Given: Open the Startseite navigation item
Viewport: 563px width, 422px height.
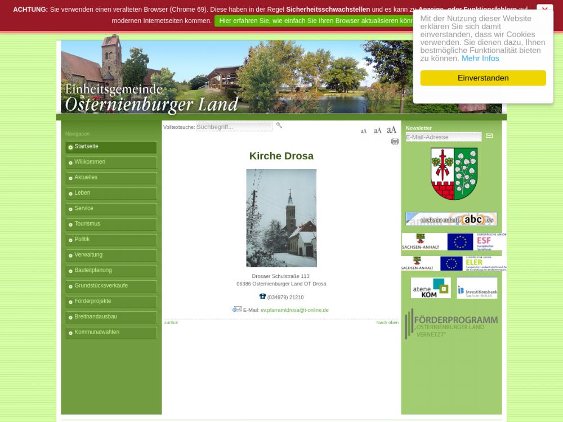Looking at the screenshot, I should [111, 147].
